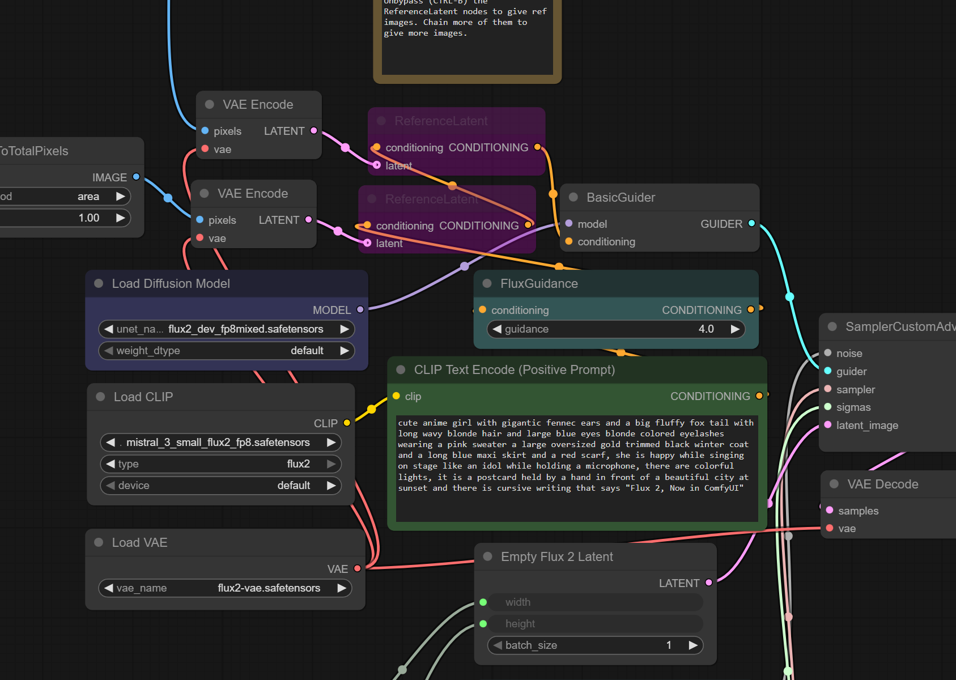The image size is (956, 680).
Task: Select the BasicGuider node title
Action: 621,197
